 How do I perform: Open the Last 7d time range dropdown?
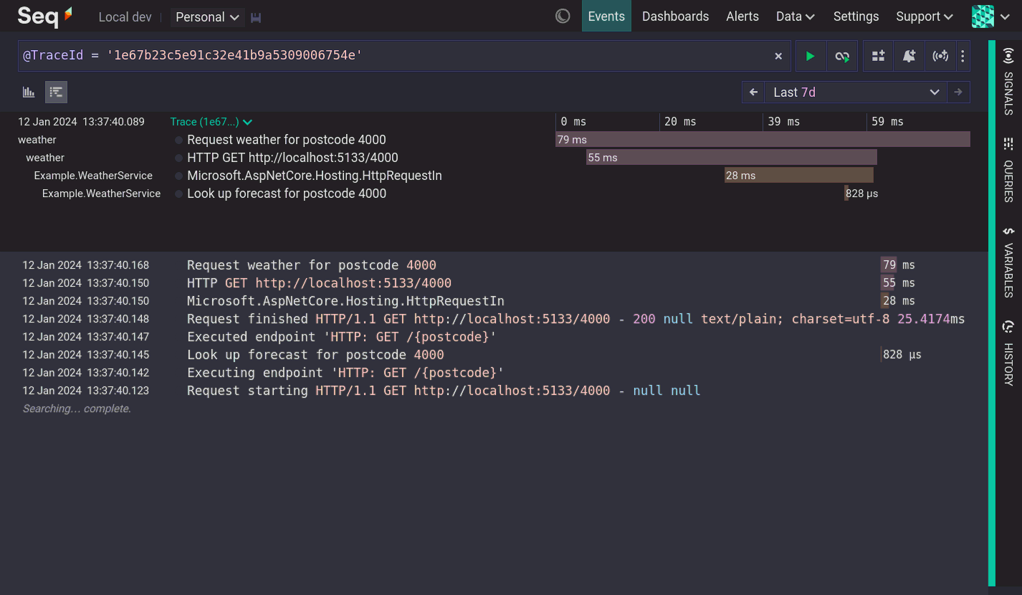(856, 92)
